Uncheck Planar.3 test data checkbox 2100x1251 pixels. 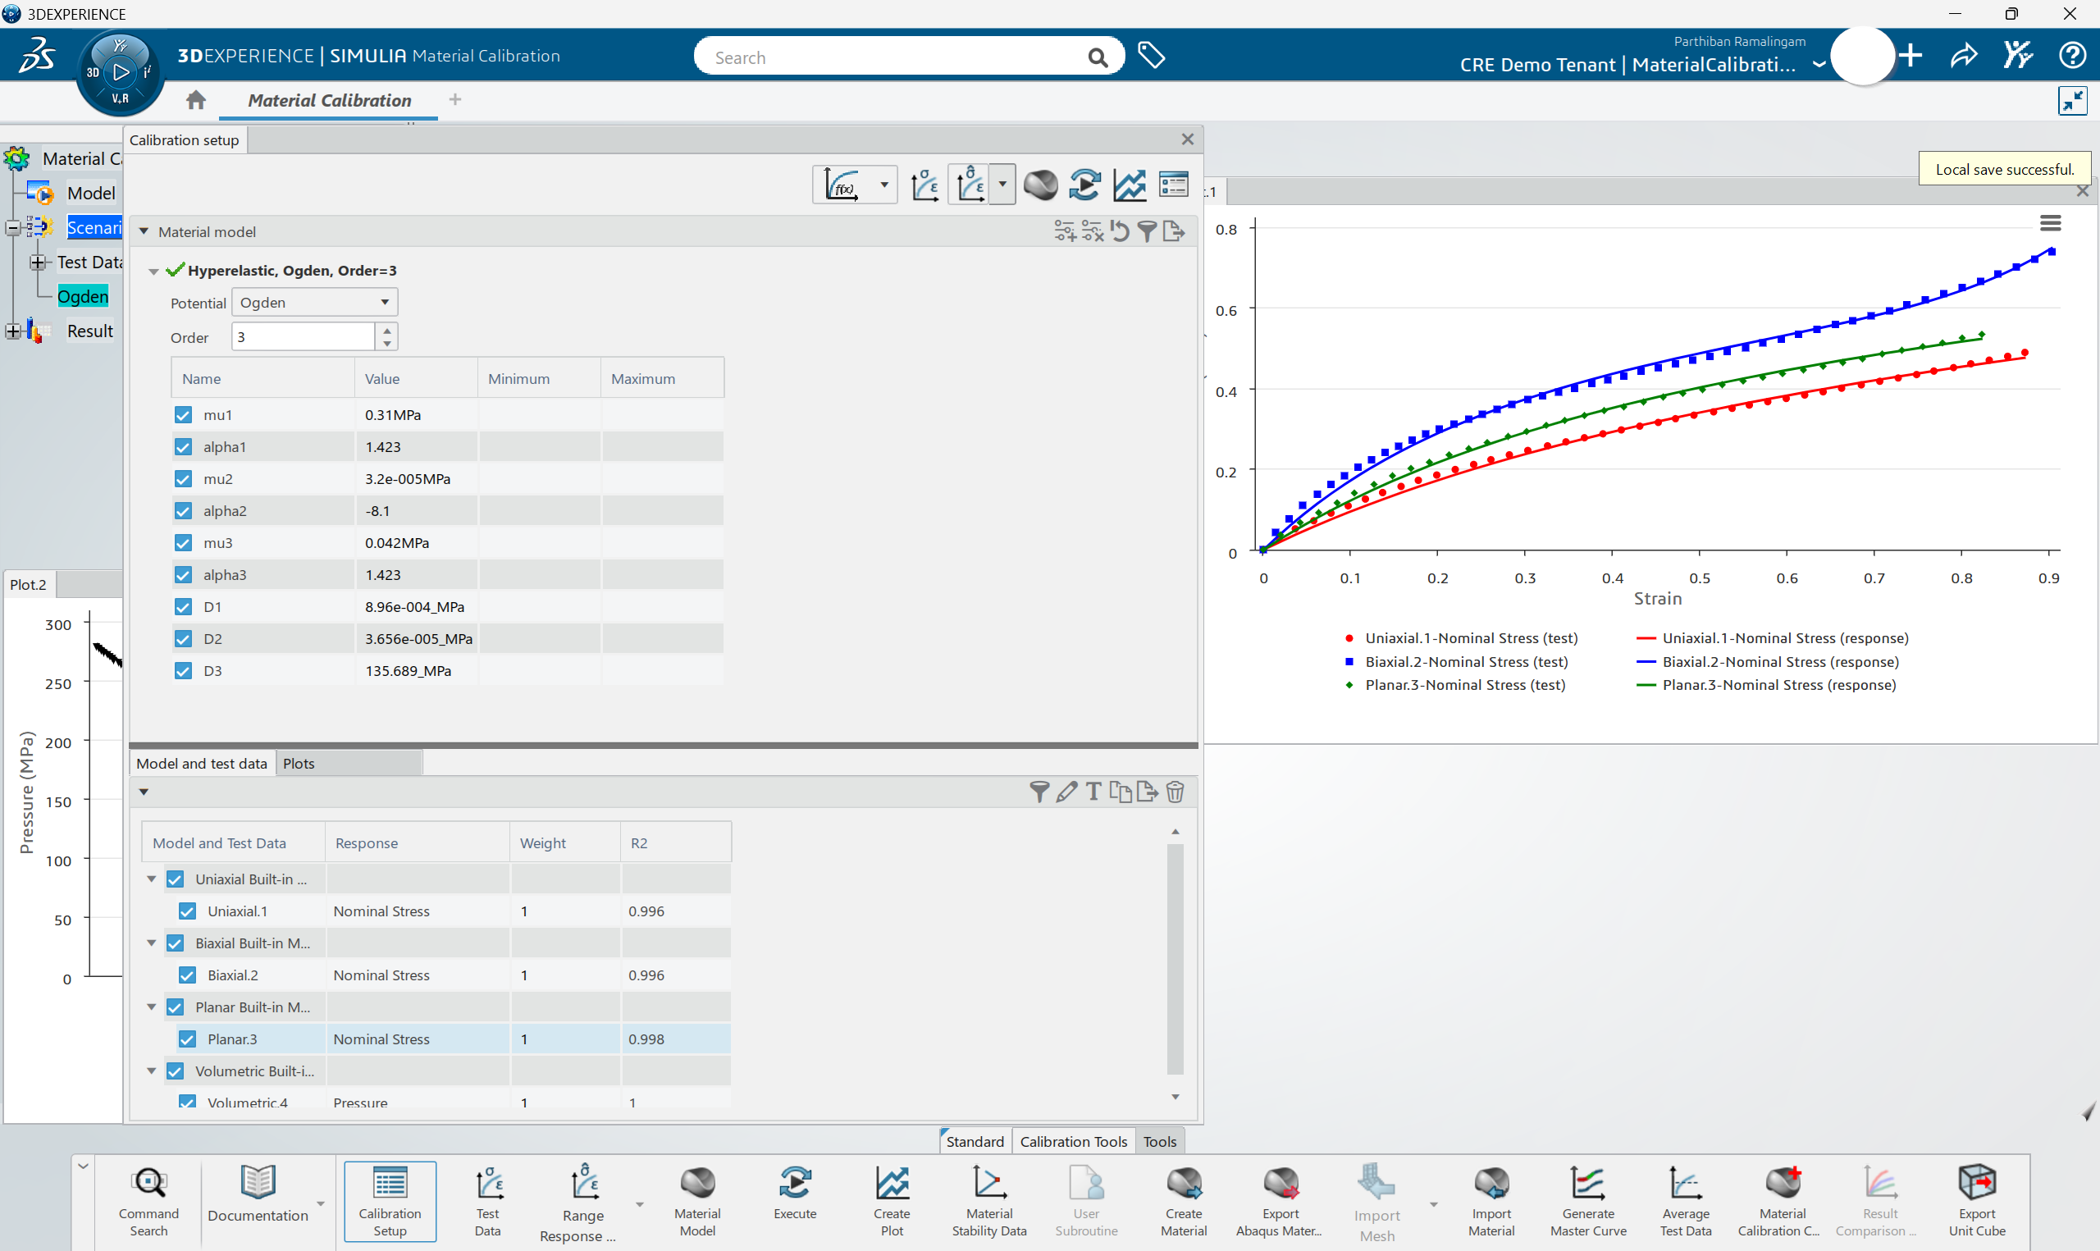tap(187, 1039)
